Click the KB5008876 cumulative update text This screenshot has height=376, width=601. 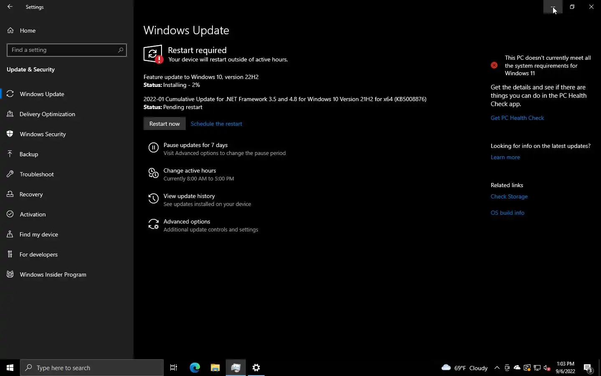pyautogui.click(x=285, y=99)
